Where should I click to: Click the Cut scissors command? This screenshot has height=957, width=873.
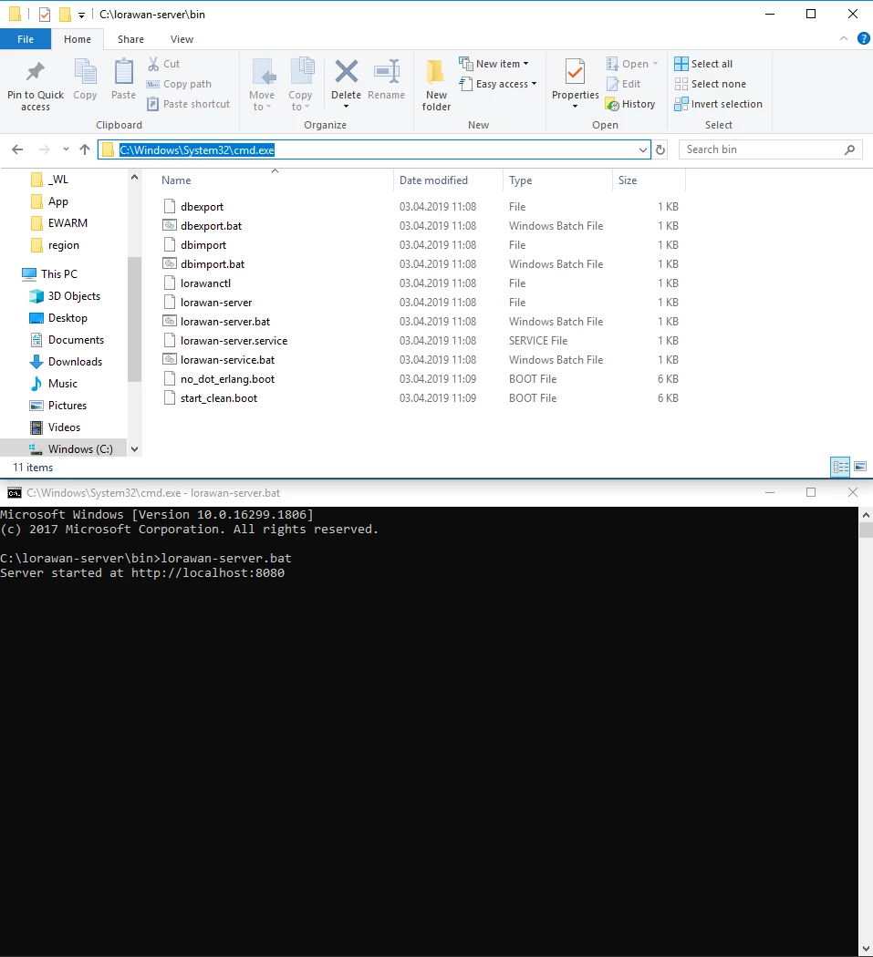163,64
